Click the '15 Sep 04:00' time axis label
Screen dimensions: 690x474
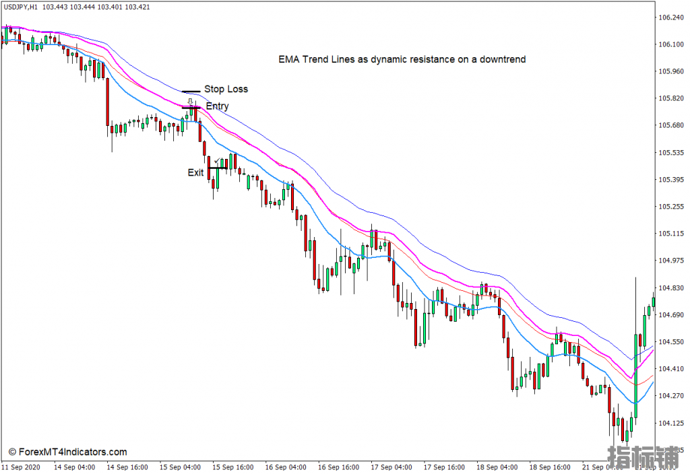[180, 467]
